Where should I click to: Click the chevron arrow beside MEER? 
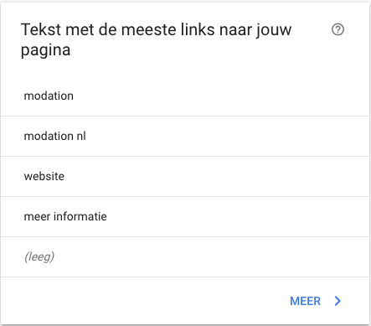coord(338,301)
